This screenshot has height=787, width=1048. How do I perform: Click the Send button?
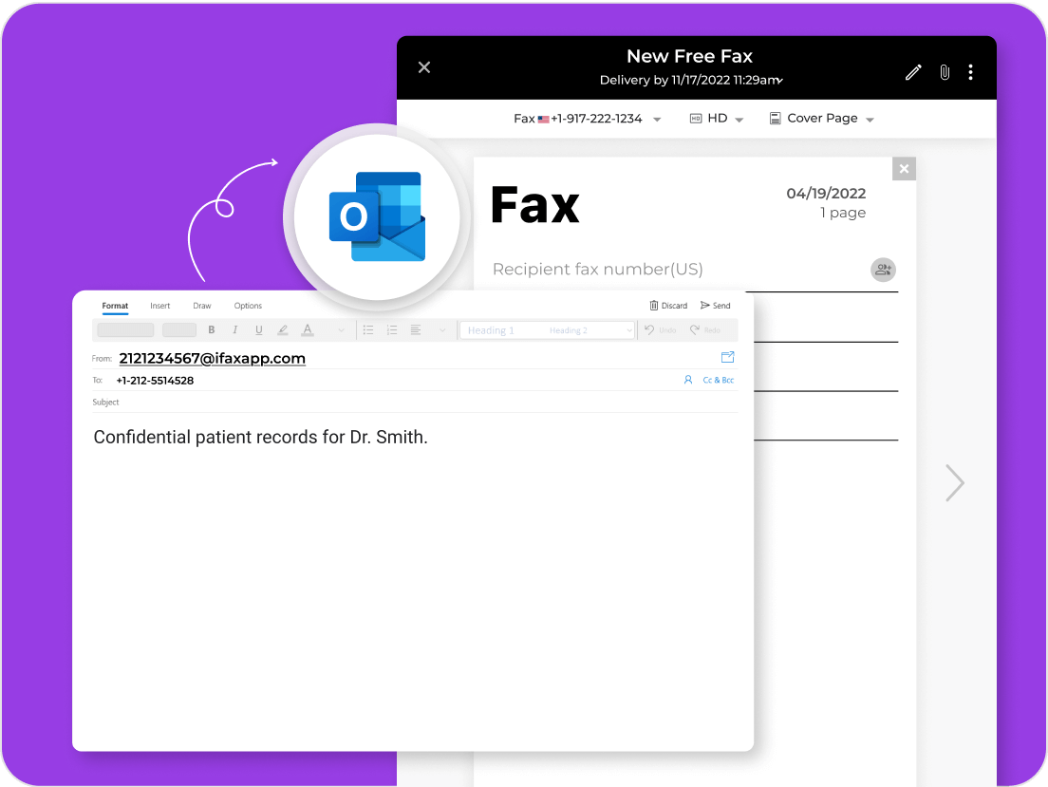point(715,305)
